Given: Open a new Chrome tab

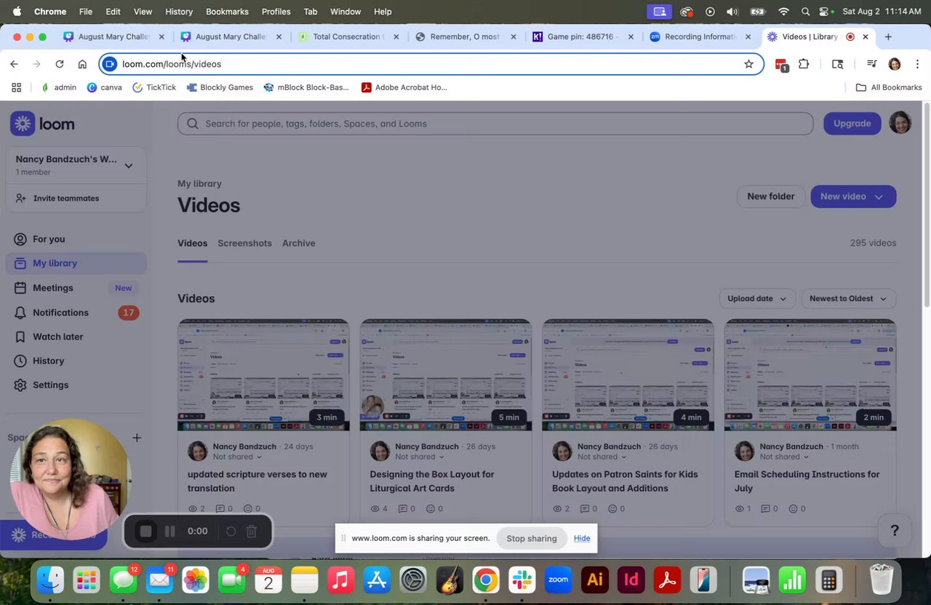Looking at the screenshot, I should [887, 36].
